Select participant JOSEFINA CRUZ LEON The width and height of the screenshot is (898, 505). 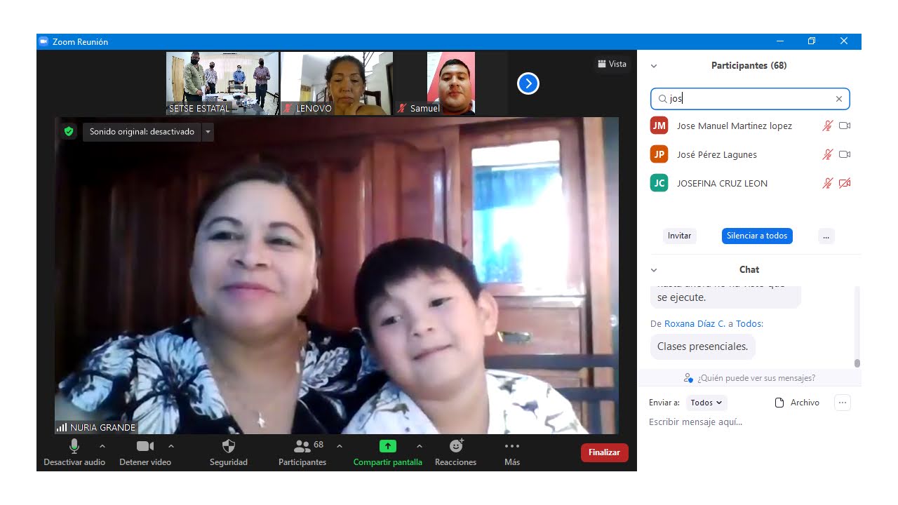point(750,183)
